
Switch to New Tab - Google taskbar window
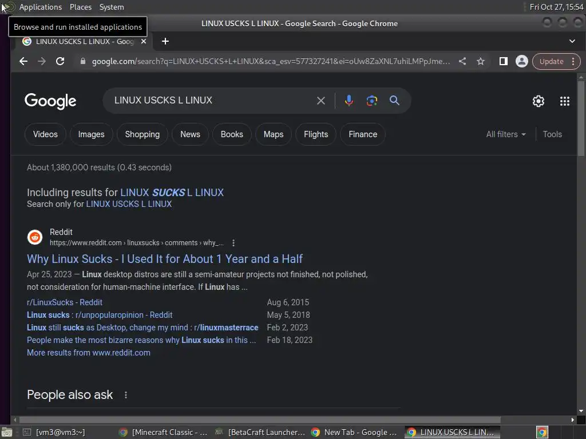click(354, 432)
